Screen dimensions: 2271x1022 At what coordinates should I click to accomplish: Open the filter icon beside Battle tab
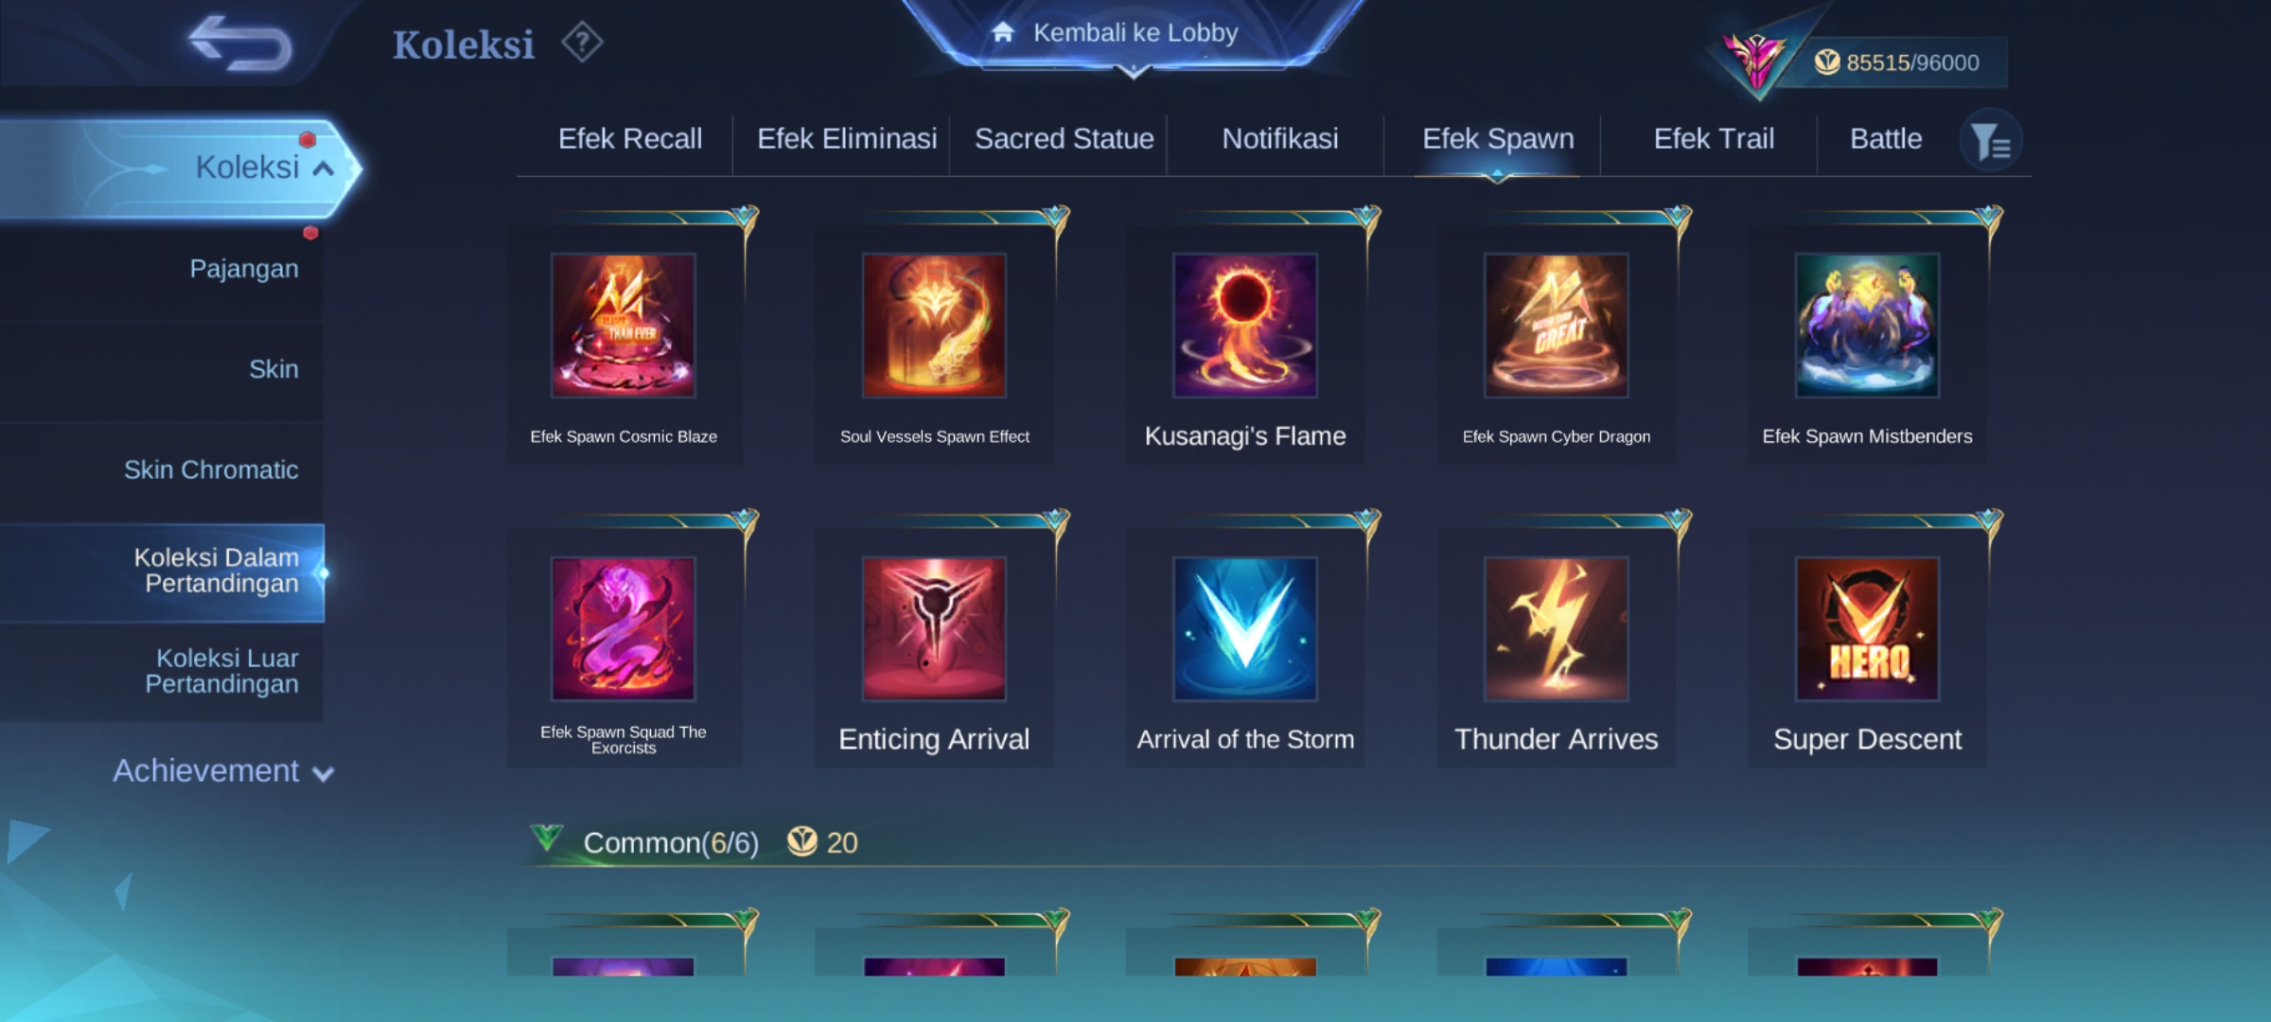pyautogui.click(x=1991, y=141)
